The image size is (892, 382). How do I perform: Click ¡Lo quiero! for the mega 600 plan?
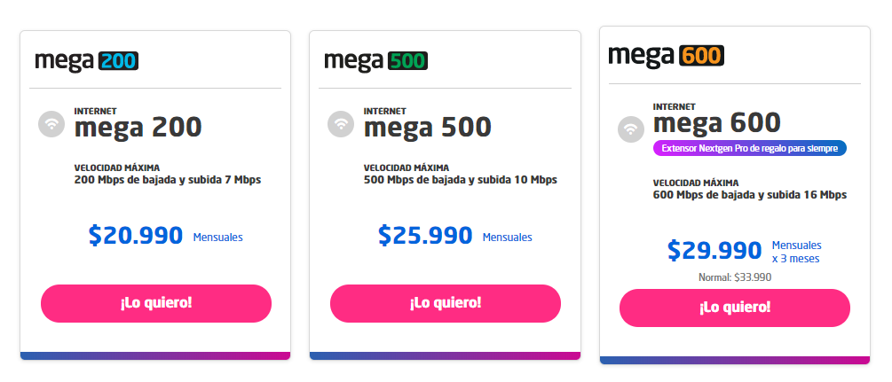coord(734,308)
